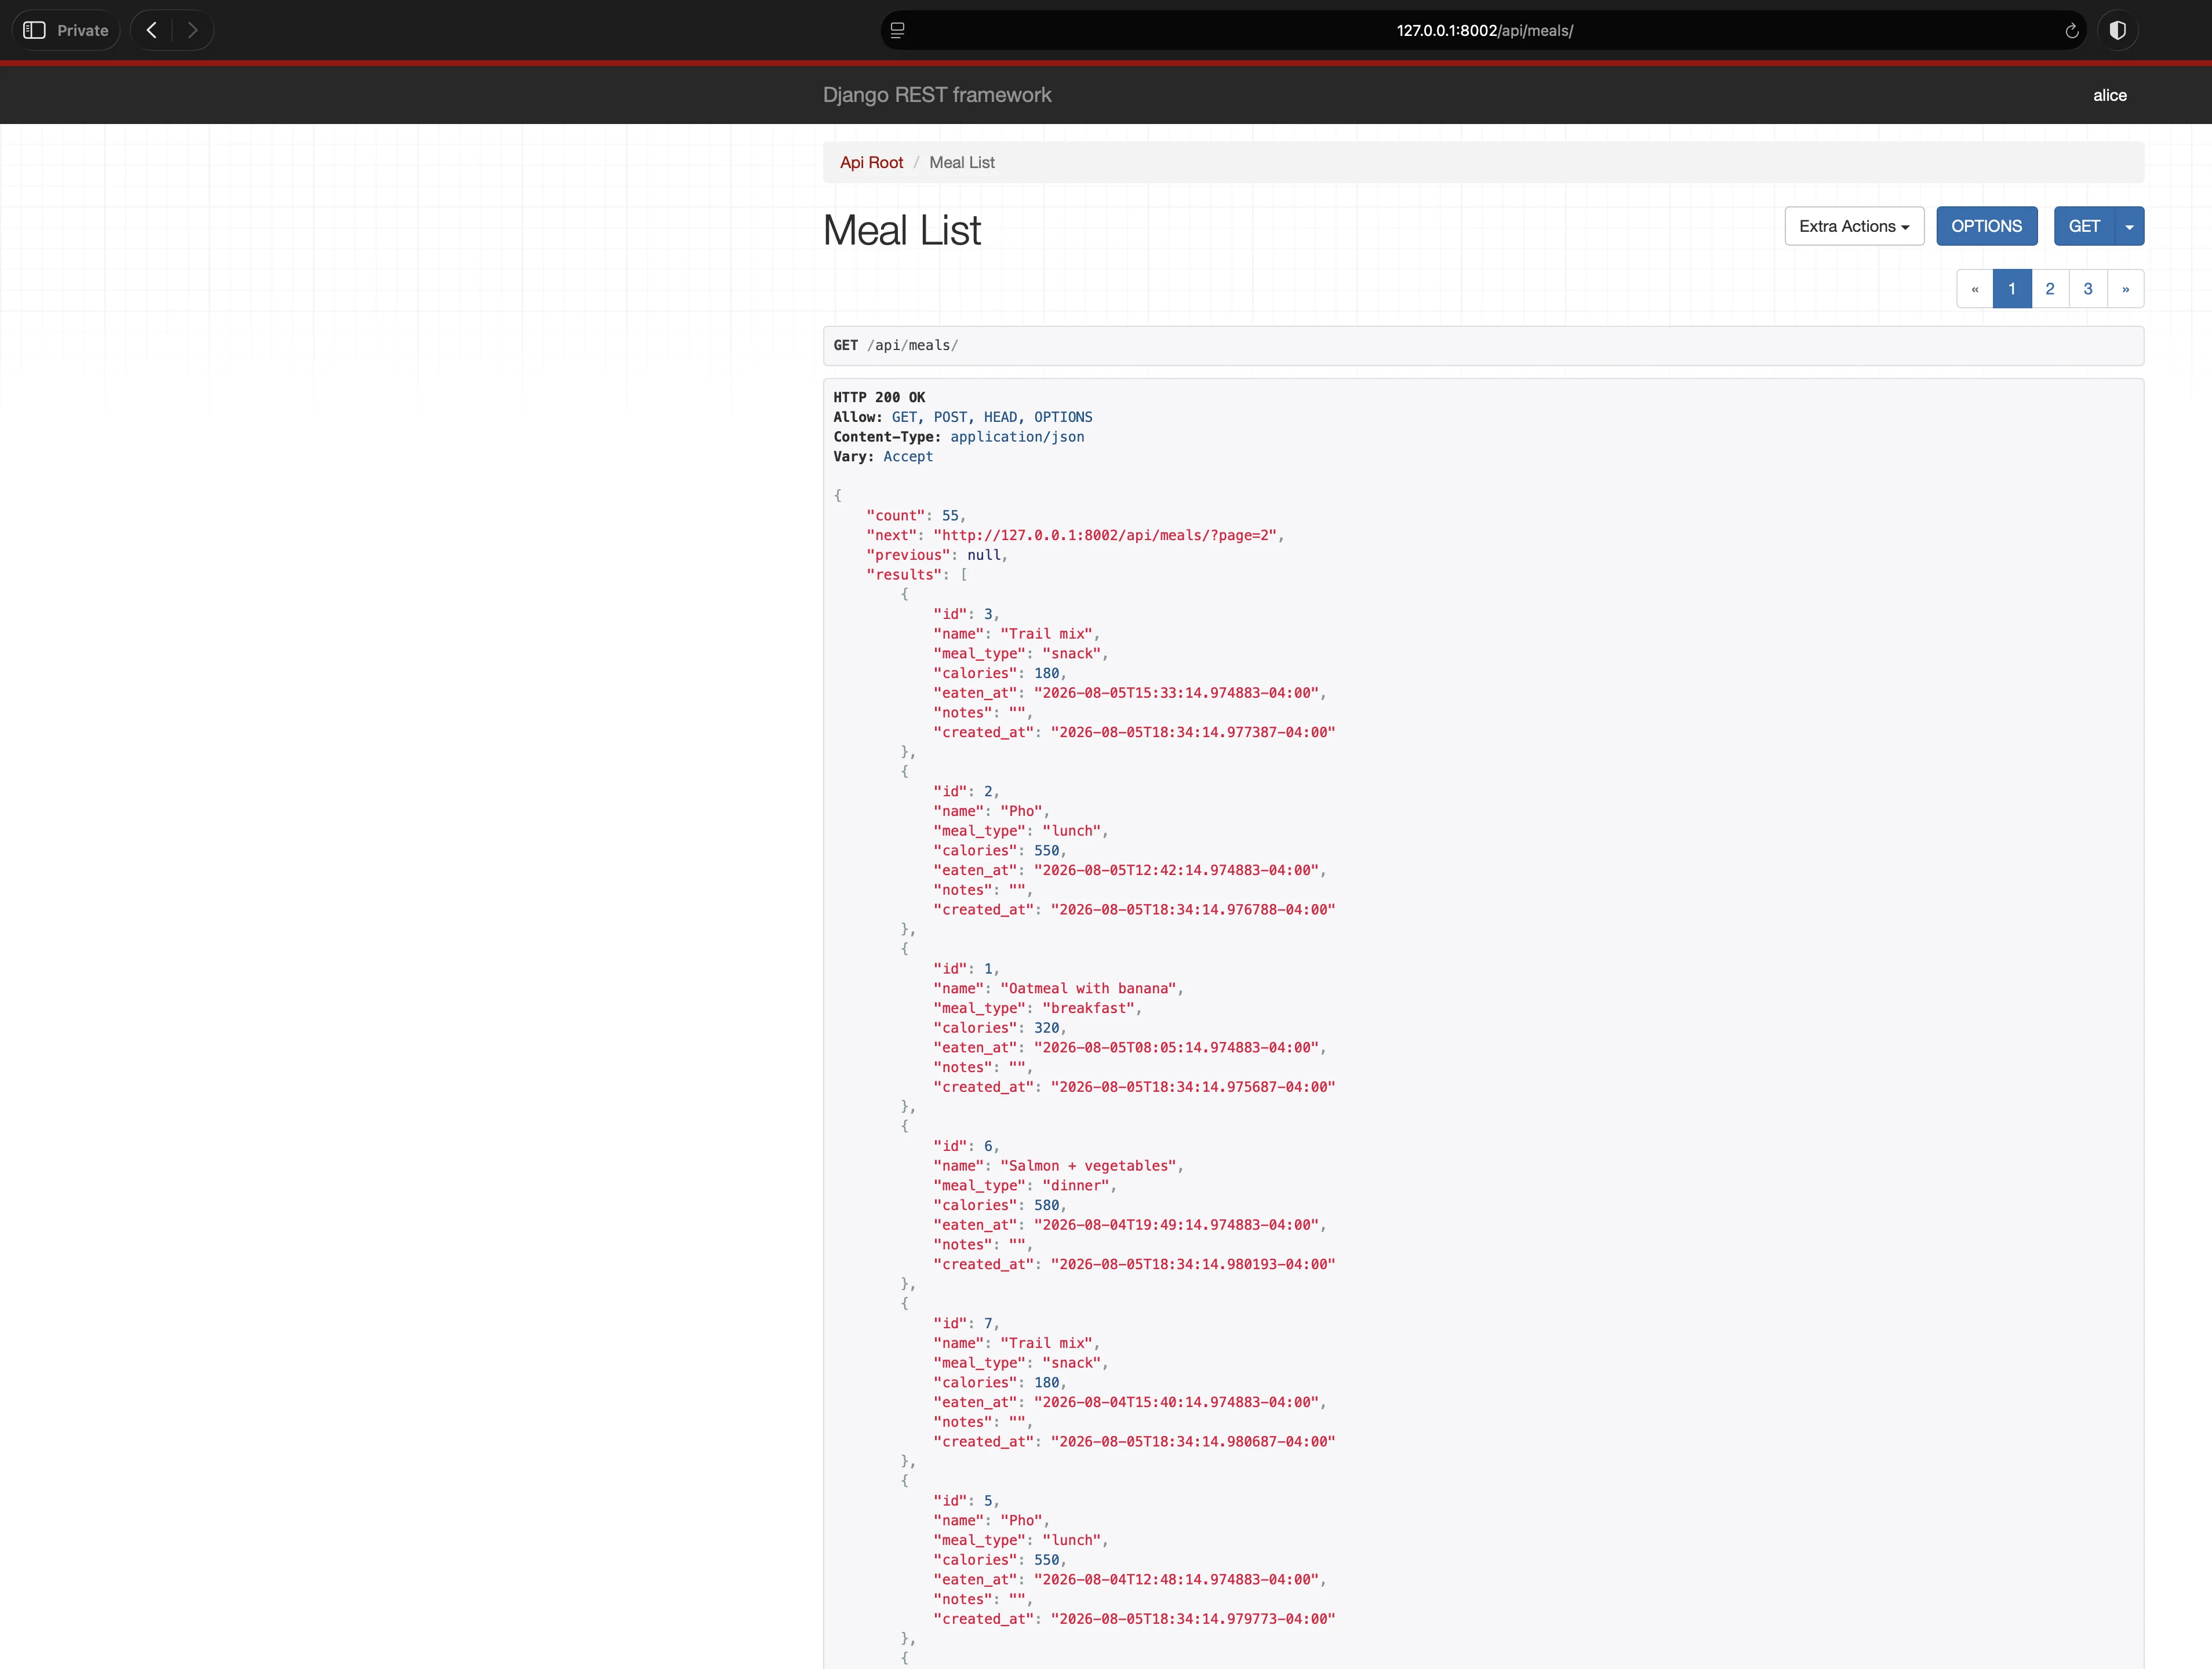Click the "breakfast" meal_type value
2212x1669 pixels.
[x=1088, y=1008]
